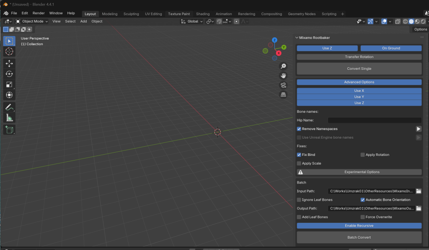Switch to wireframe shading icon
This screenshot has width=429, height=250.
(x=405, y=21)
